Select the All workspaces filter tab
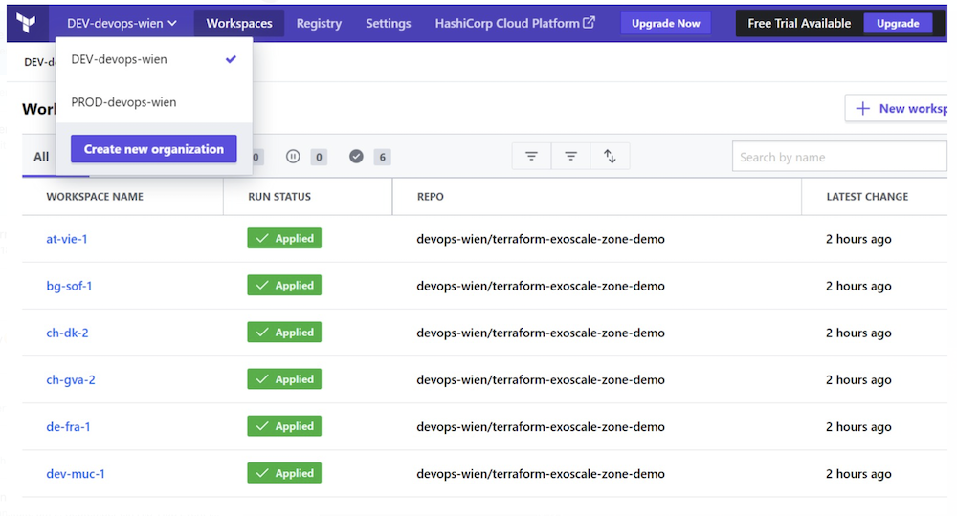Screen dimensions: 957x516 [41, 157]
